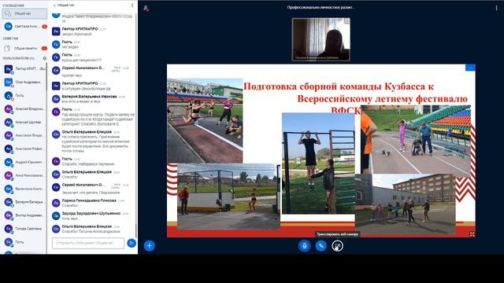Click the pull-up bar photo on the slide
Screen dimensions: 504x283
pyautogui.click(x=318, y=163)
